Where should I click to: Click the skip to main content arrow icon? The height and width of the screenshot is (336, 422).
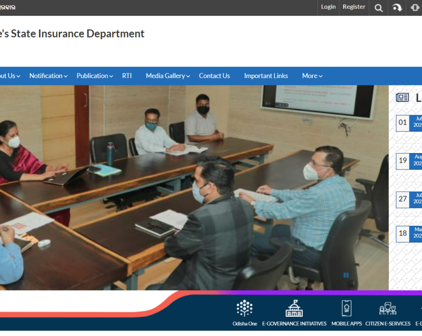coord(397,8)
